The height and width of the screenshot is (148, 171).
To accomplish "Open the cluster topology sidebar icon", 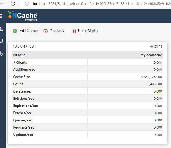I will coord(1,29).
